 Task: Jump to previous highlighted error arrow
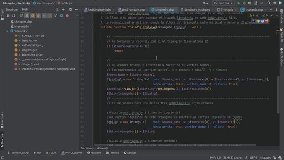[x=272, y=16]
